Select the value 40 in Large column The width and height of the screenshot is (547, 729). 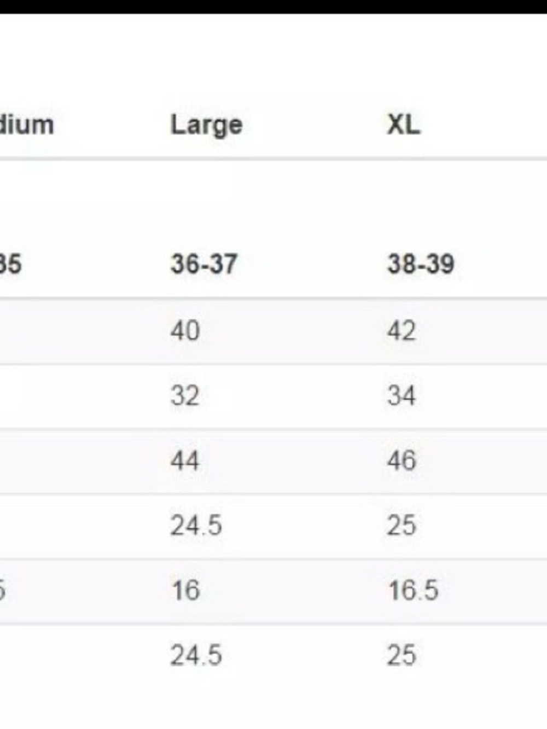click(x=185, y=331)
